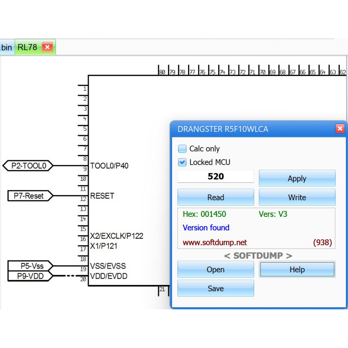Screen dimensions: 348x348
Task: Click the SOFTDUMP banner label
Action: (x=258, y=256)
